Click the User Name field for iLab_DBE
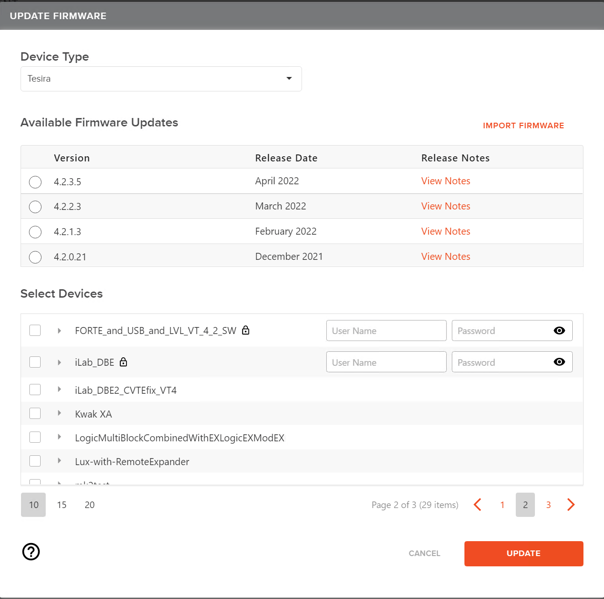The height and width of the screenshot is (599, 604). [x=386, y=362]
